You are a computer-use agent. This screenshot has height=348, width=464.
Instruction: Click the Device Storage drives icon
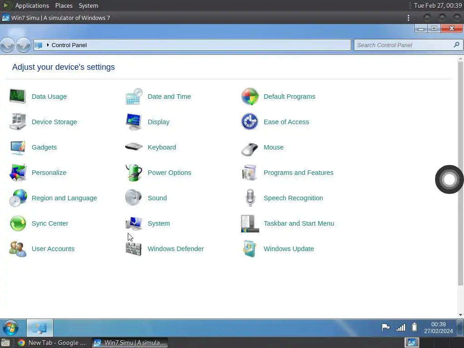18,122
